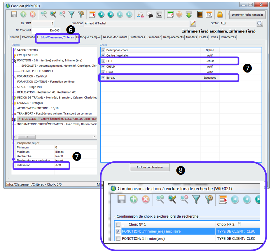Click the Exclure combinaison button

point(150,167)
